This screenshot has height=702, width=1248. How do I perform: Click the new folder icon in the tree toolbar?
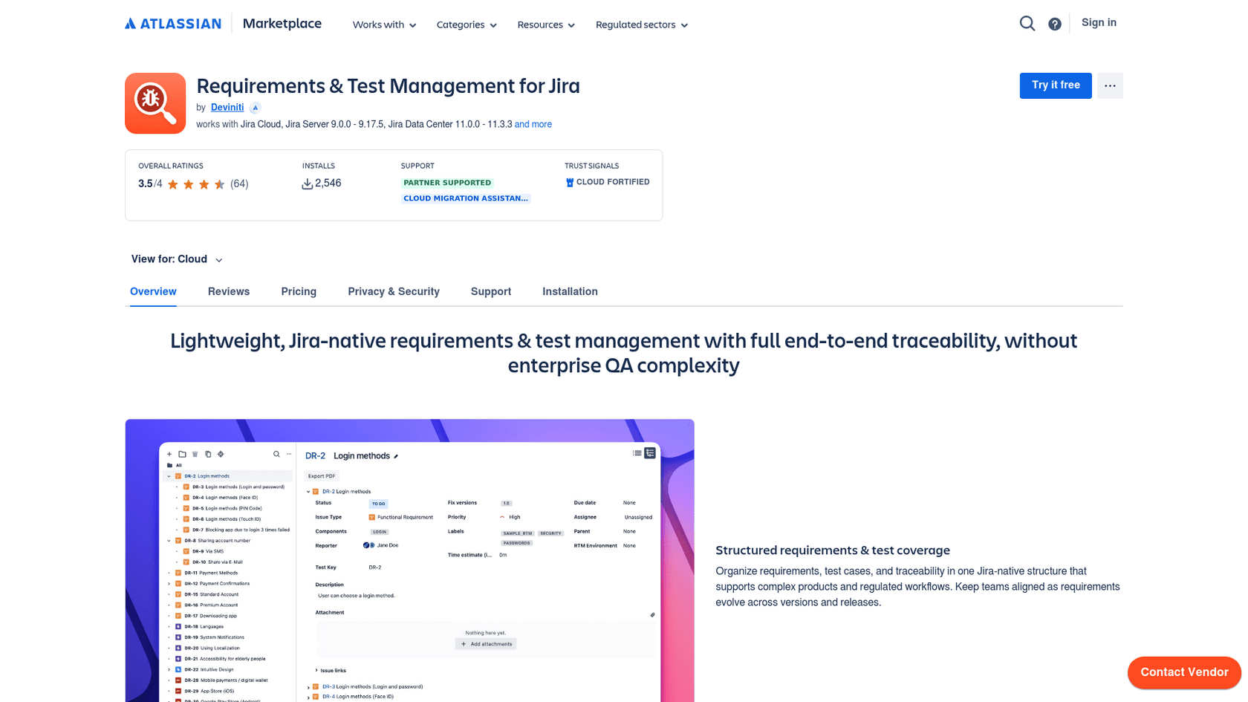click(182, 454)
